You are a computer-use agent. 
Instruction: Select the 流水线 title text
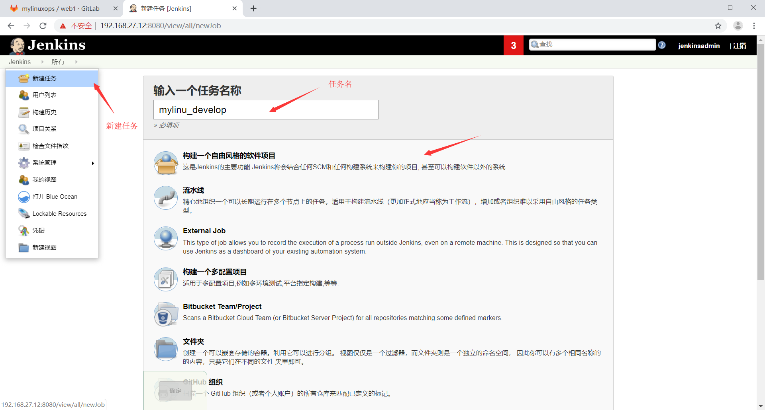click(194, 190)
